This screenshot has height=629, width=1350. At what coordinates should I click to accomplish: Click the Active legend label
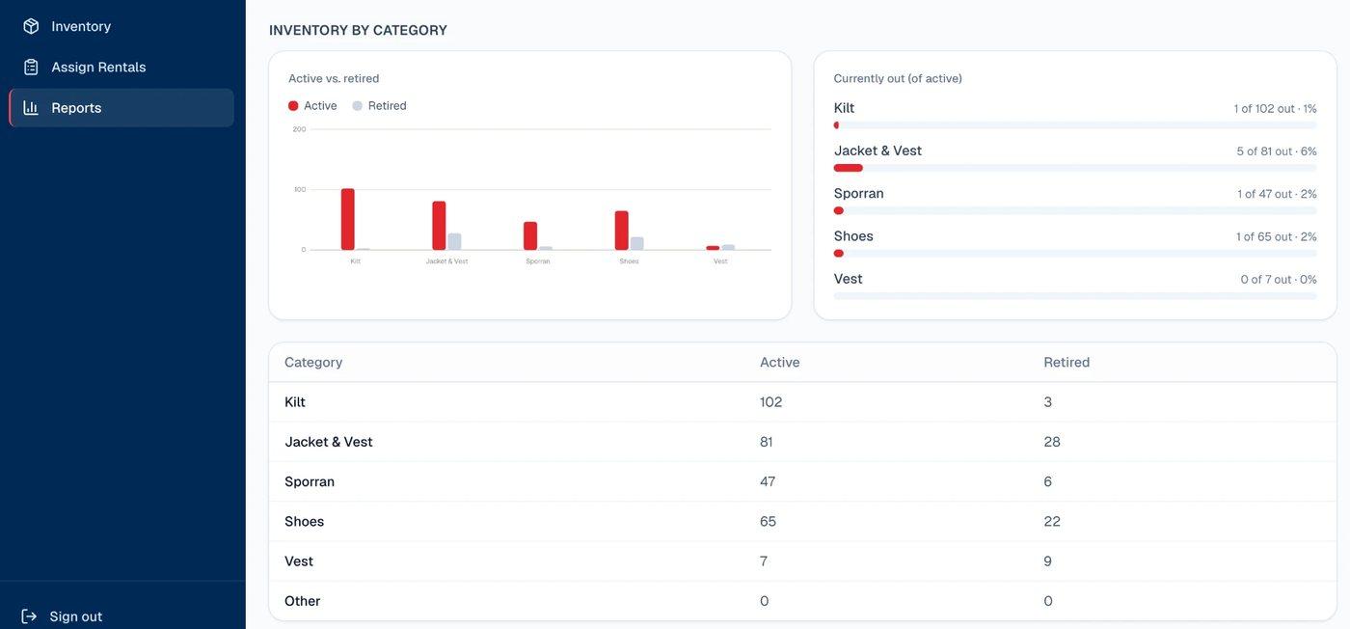(x=320, y=106)
